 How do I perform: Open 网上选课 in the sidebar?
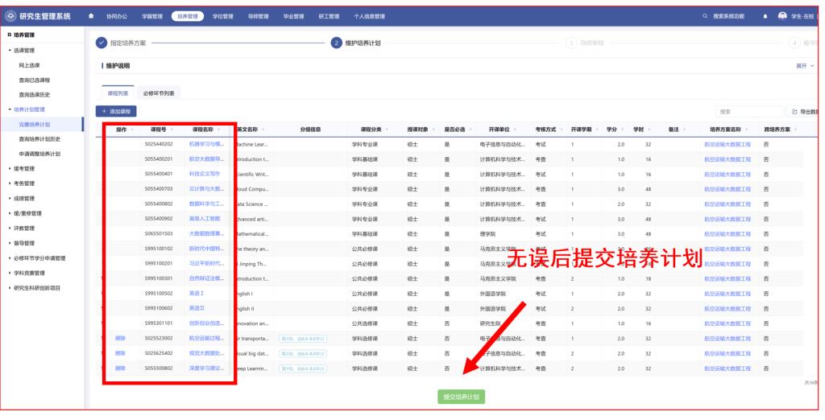[30, 65]
